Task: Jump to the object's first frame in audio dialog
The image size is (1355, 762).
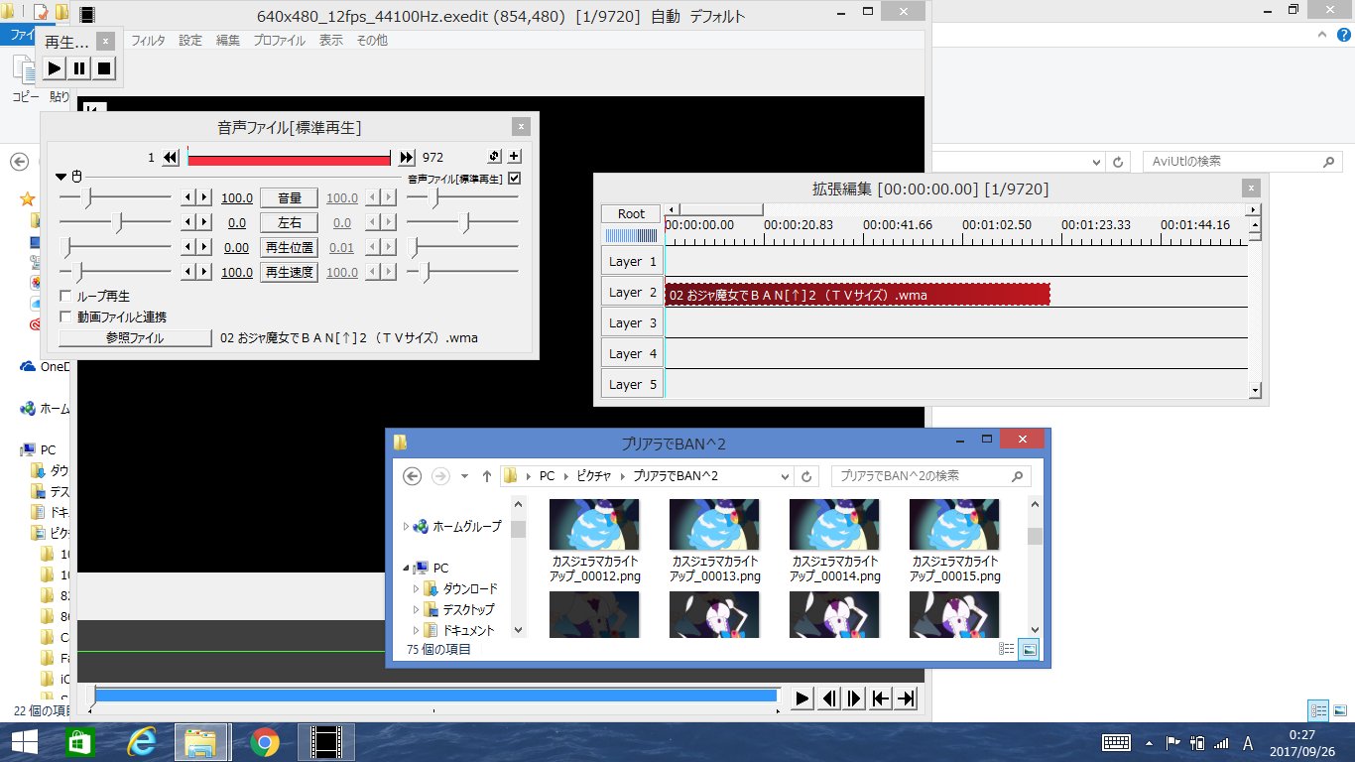Action: 171,157
